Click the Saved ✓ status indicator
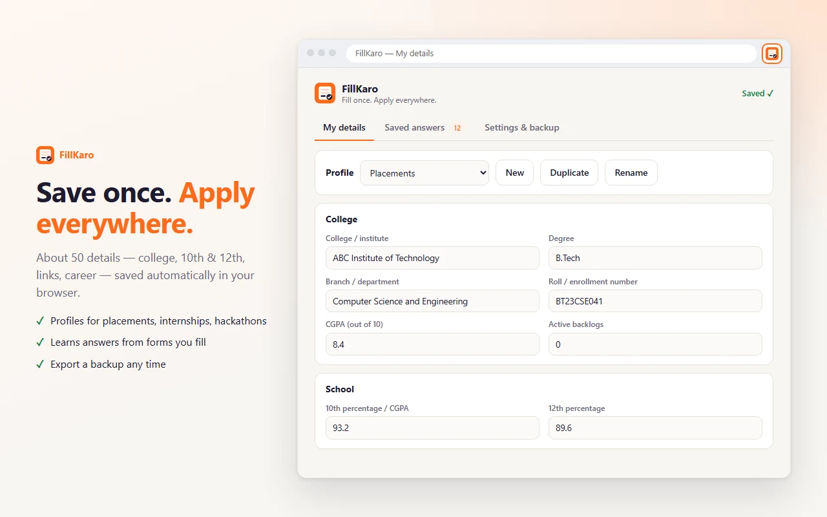This screenshot has width=827, height=517. [758, 93]
